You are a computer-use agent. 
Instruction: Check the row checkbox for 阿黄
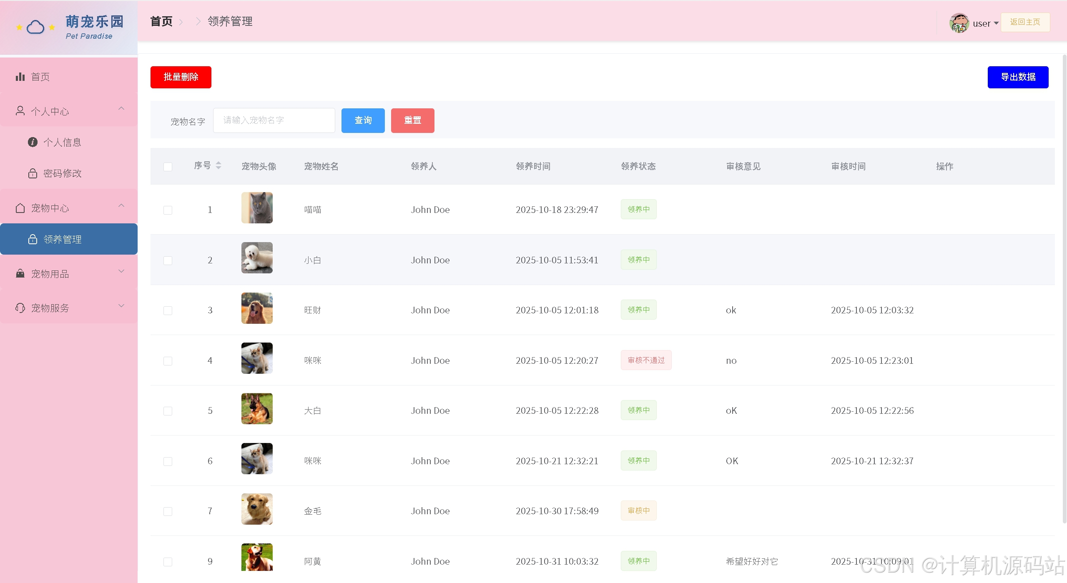coord(168,562)
